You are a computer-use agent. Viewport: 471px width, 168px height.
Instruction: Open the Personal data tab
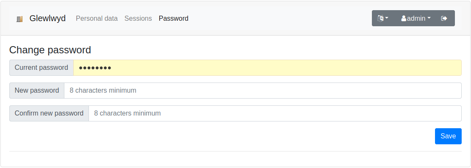coord(97,18)
